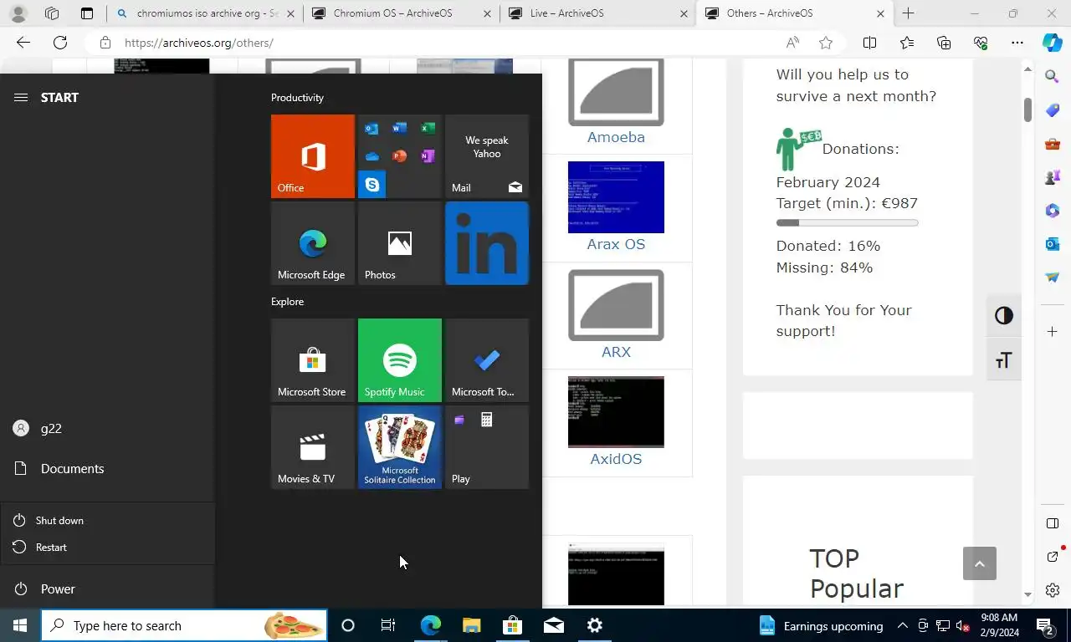
Task: Open the Amoeba link
Action: click(616, 137)
